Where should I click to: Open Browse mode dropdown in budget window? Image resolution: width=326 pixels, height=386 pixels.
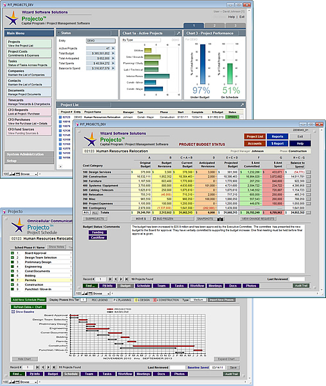[101, 294]
